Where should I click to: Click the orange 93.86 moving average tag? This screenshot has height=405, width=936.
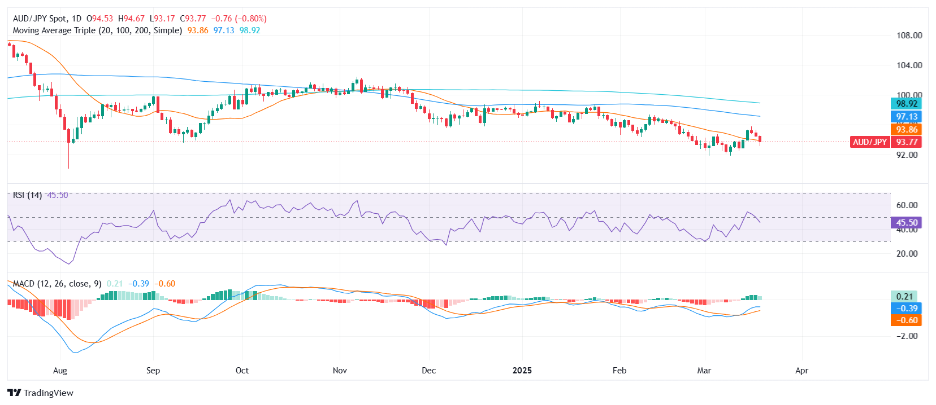point(907,130)
